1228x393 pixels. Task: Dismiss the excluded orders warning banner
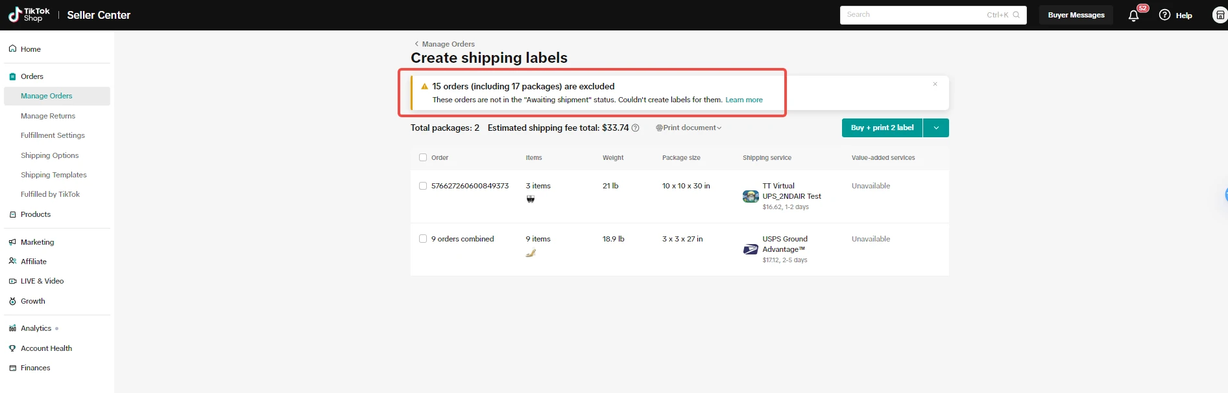pos(935,84)
